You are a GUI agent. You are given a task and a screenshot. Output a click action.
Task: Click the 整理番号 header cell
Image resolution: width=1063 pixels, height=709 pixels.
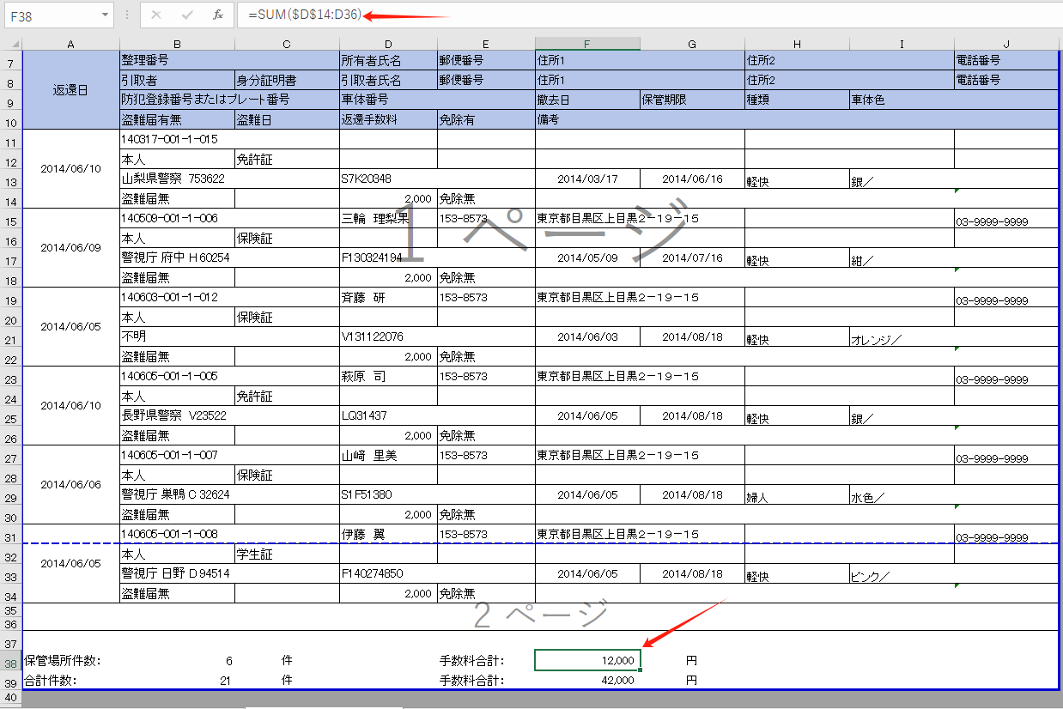point(230,60)
